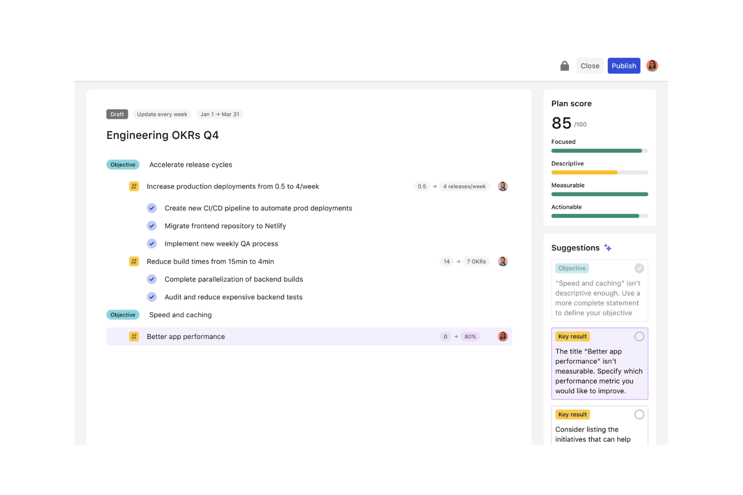
Task: Toggle the check on "Migrate frontend repository to Netlify"
Action: tap(152, 226)
